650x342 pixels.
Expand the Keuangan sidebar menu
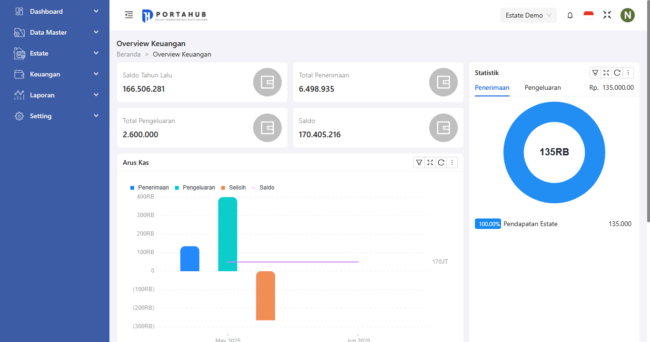(46, 74)
